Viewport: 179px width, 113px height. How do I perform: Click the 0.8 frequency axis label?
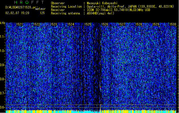[2, 79]
